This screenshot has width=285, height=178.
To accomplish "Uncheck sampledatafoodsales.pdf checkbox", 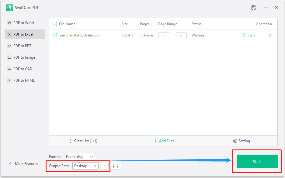I will (x=55, y=35).
